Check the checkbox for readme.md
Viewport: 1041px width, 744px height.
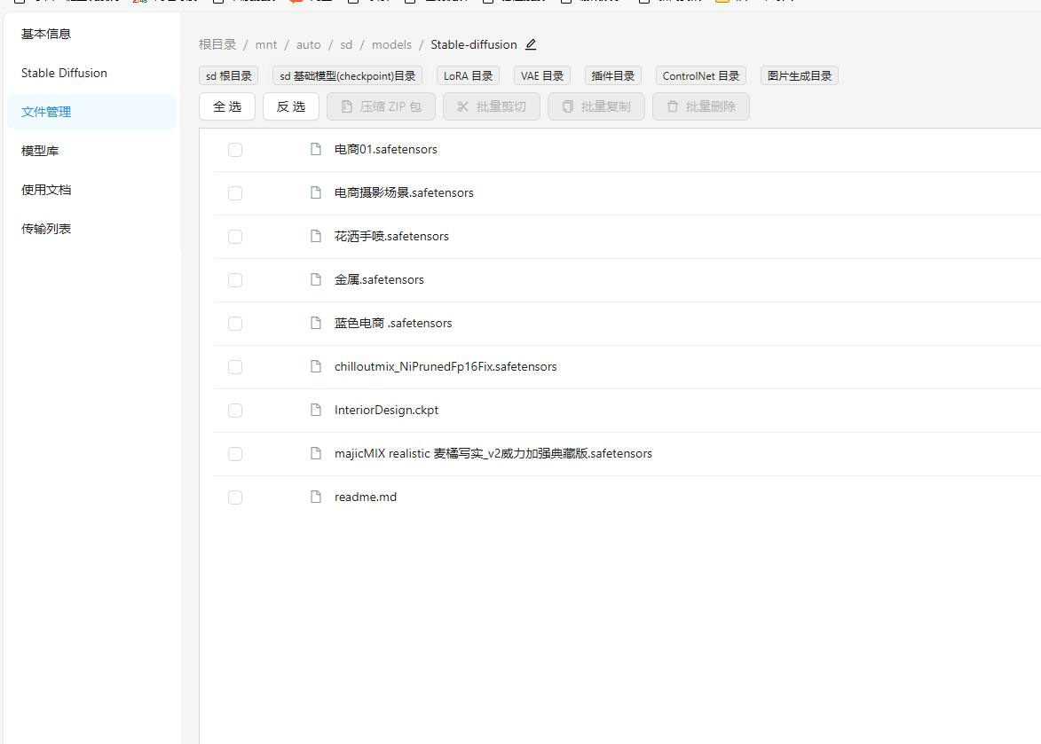coord(234,497)
